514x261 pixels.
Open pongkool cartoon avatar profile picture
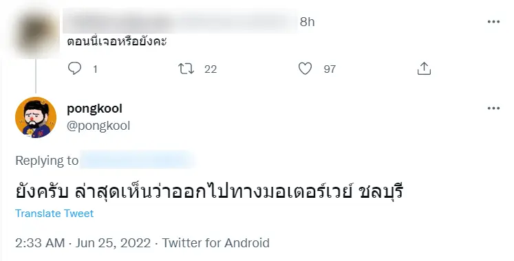pos(36,117)
